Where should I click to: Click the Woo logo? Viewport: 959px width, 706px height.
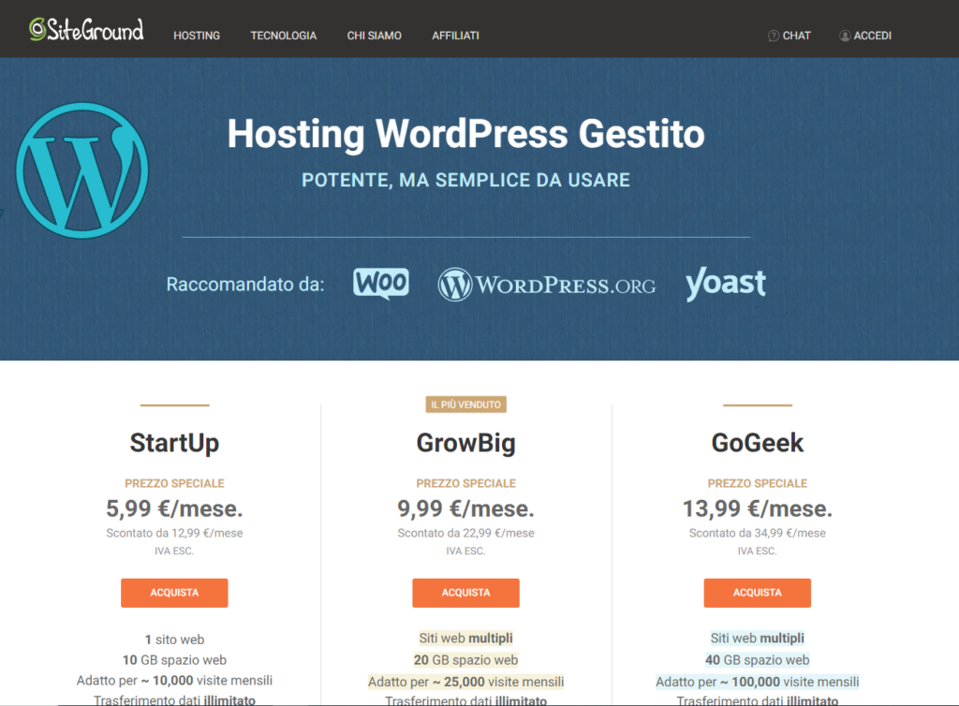point(381,284)
